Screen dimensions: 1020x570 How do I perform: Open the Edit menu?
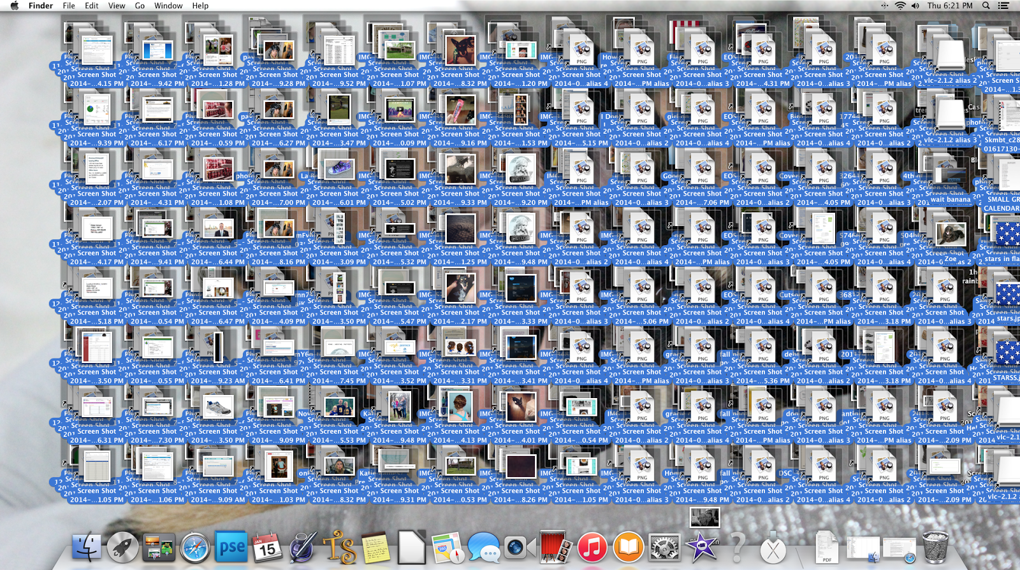pyautogui.click(x=92, y=6)
